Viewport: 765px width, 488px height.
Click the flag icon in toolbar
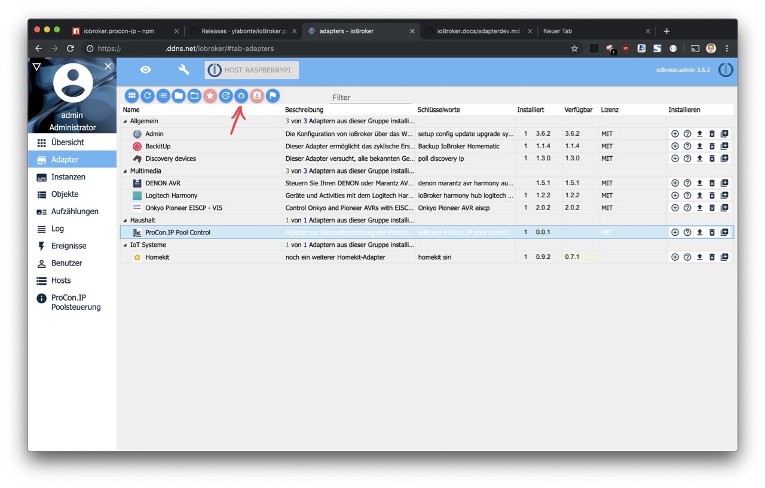click(273, 96)
